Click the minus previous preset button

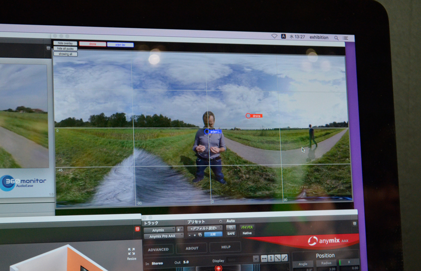190,235
